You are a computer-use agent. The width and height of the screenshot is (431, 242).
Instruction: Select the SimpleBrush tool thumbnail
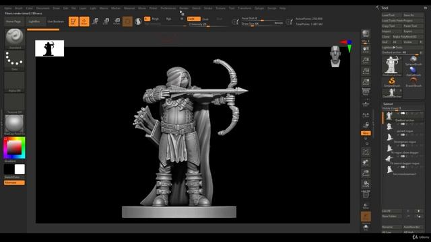[x=392, y=82]
